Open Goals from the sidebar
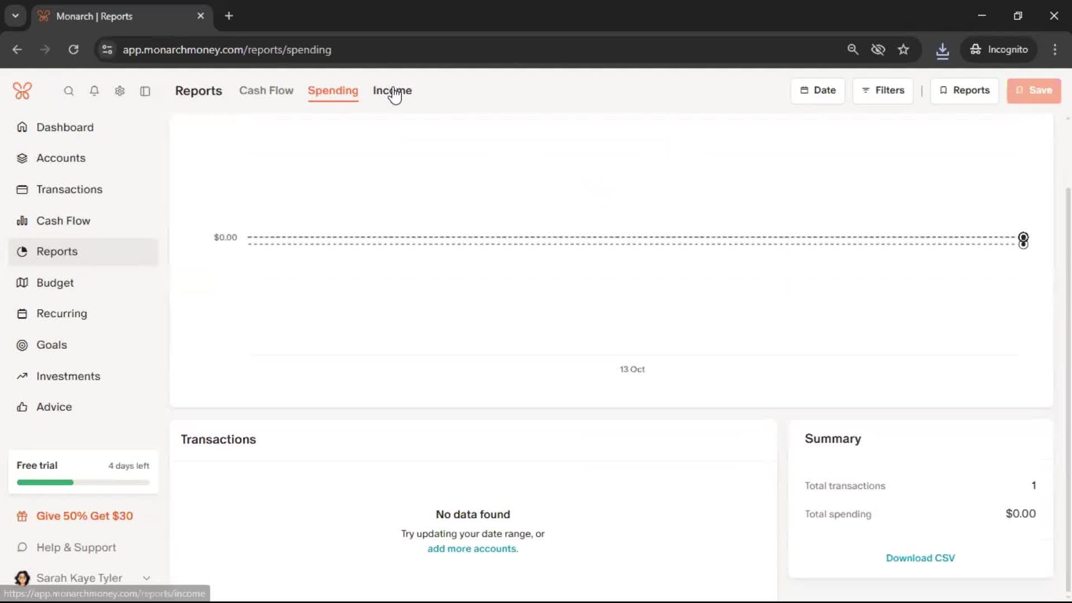1072x603 pixels. pyautogui.click(x=51, y=345)
